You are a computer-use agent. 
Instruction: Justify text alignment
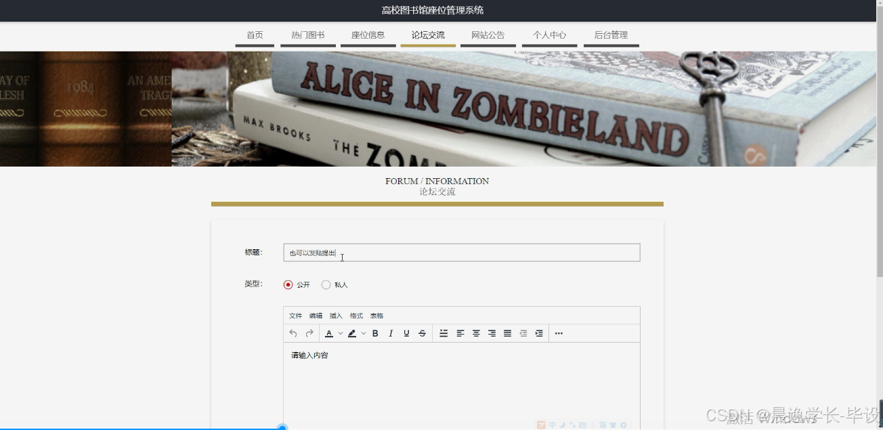[x=507, y=333]
